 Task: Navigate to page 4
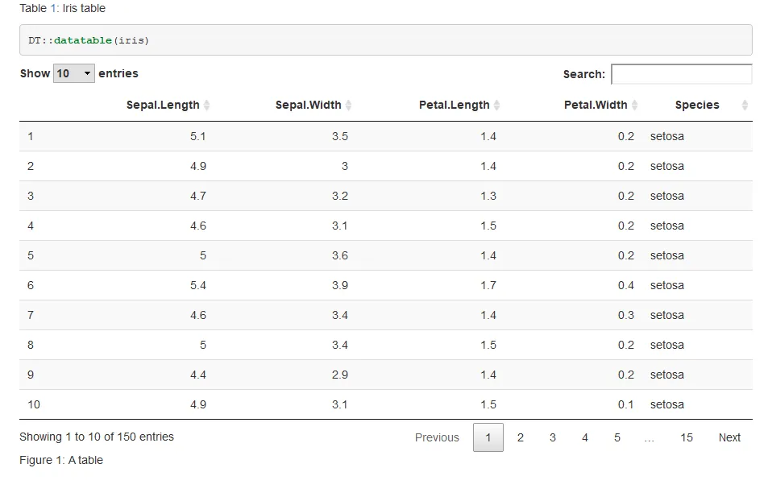pos(585,437)
